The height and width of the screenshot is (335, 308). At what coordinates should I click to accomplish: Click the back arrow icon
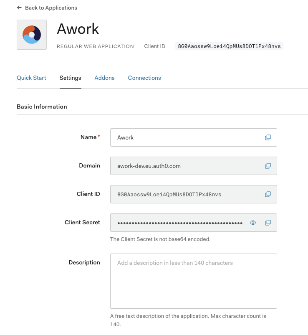19,8
